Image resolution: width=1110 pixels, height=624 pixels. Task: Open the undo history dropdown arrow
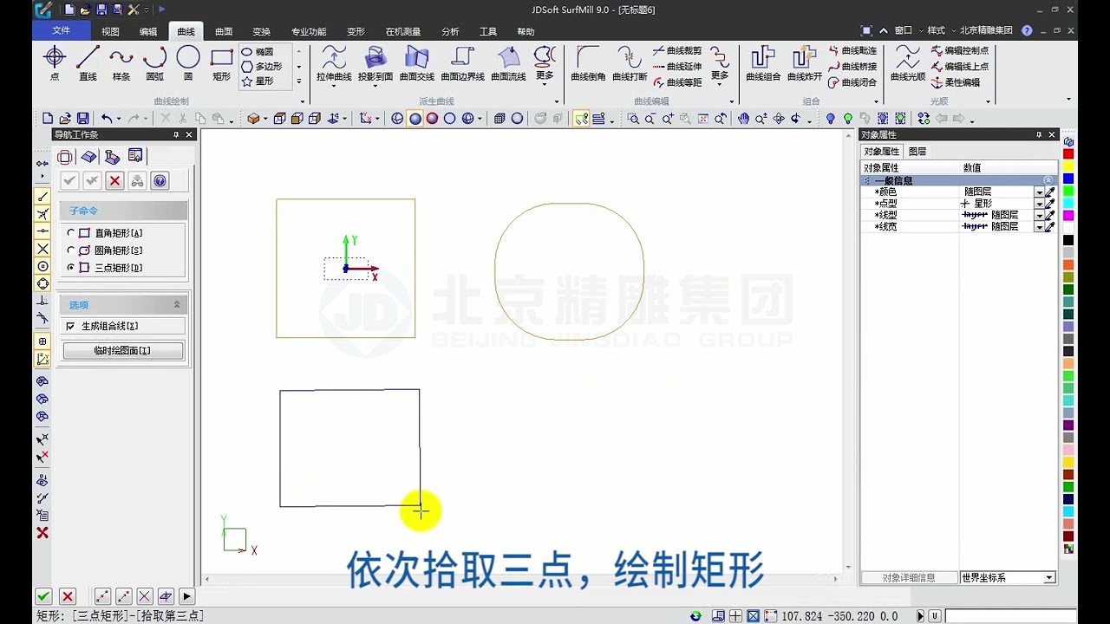pyautogui.click(x=118, y=120)
